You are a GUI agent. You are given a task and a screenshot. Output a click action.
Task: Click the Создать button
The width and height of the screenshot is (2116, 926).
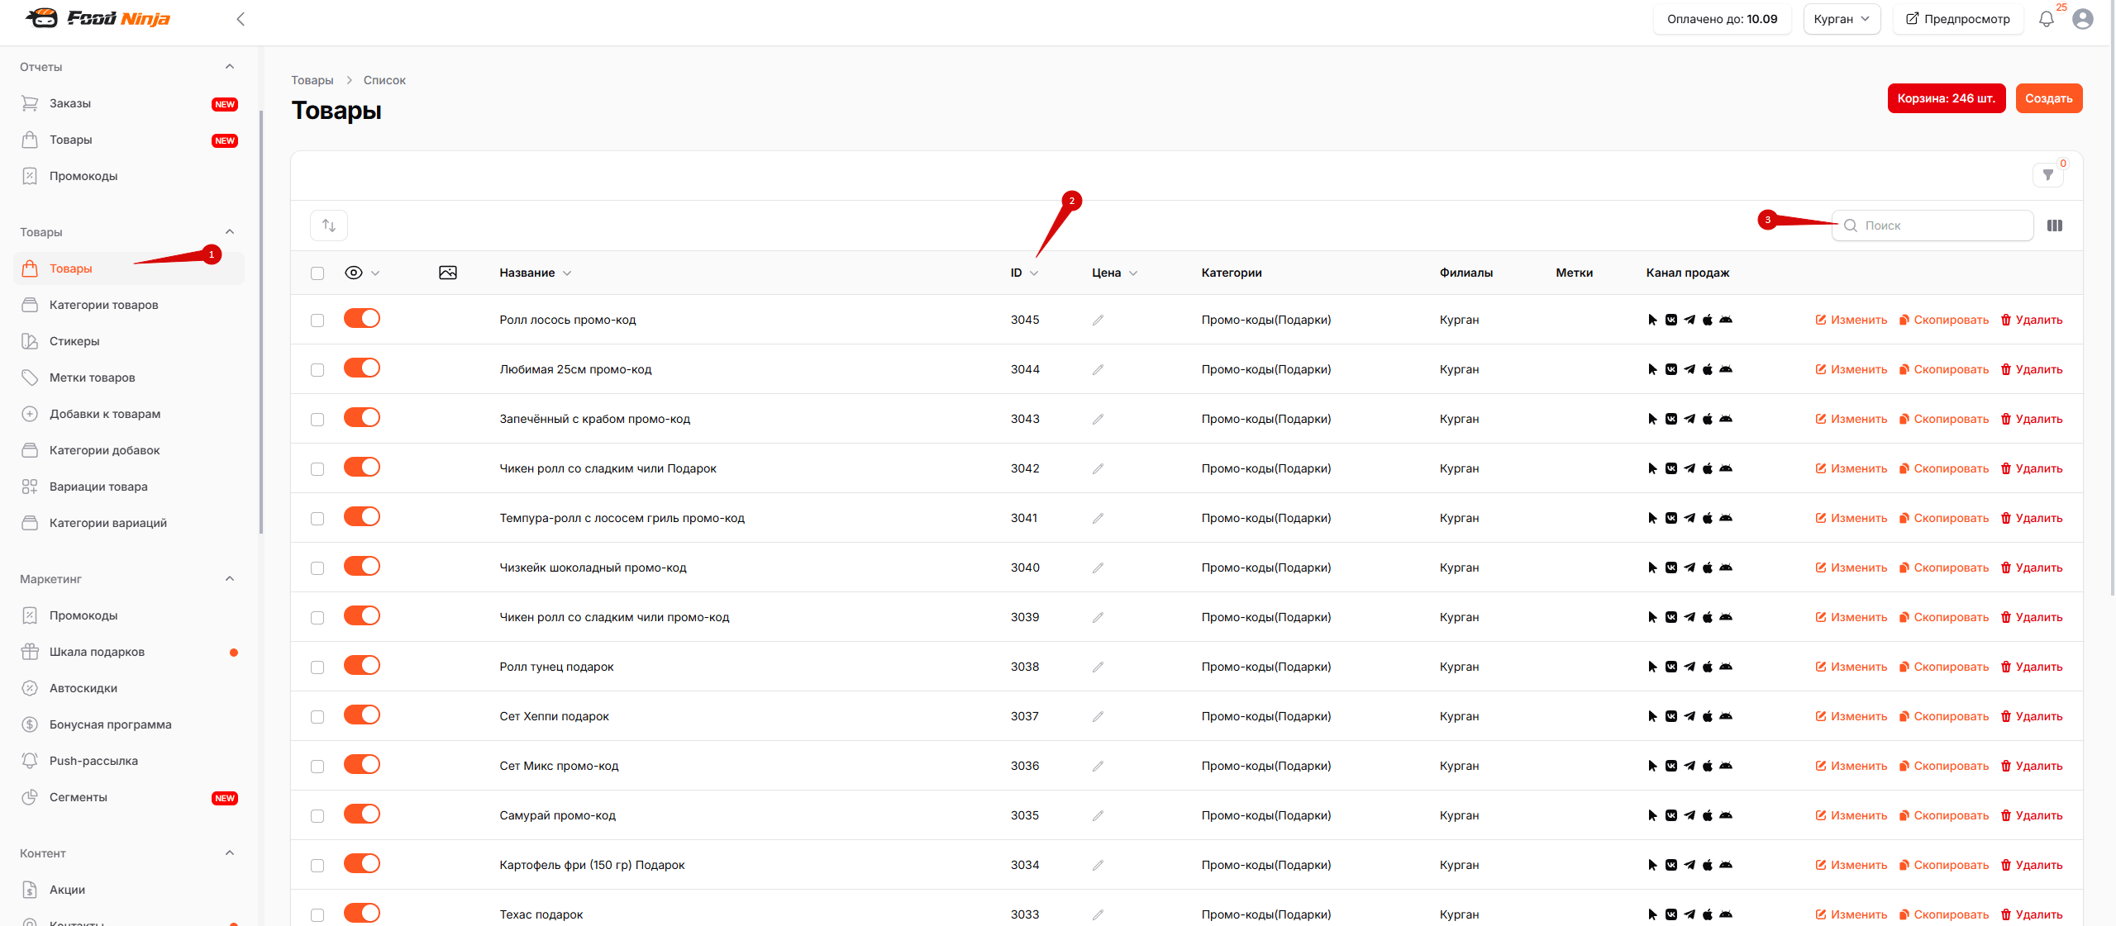point(2048,98)
